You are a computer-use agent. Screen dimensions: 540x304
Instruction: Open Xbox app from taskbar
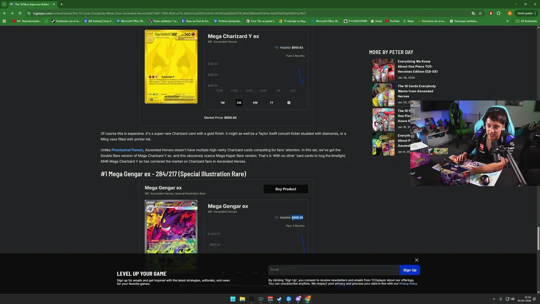pos(261,299)
